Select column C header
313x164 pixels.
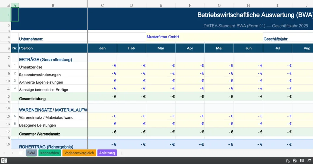(x=102, y=6)
